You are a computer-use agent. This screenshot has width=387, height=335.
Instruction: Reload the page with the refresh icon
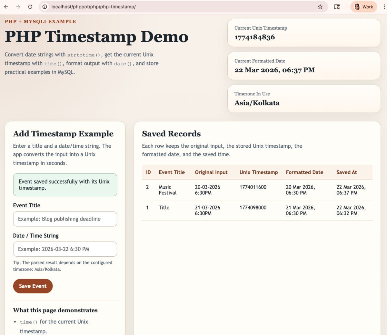coord(30,7)
